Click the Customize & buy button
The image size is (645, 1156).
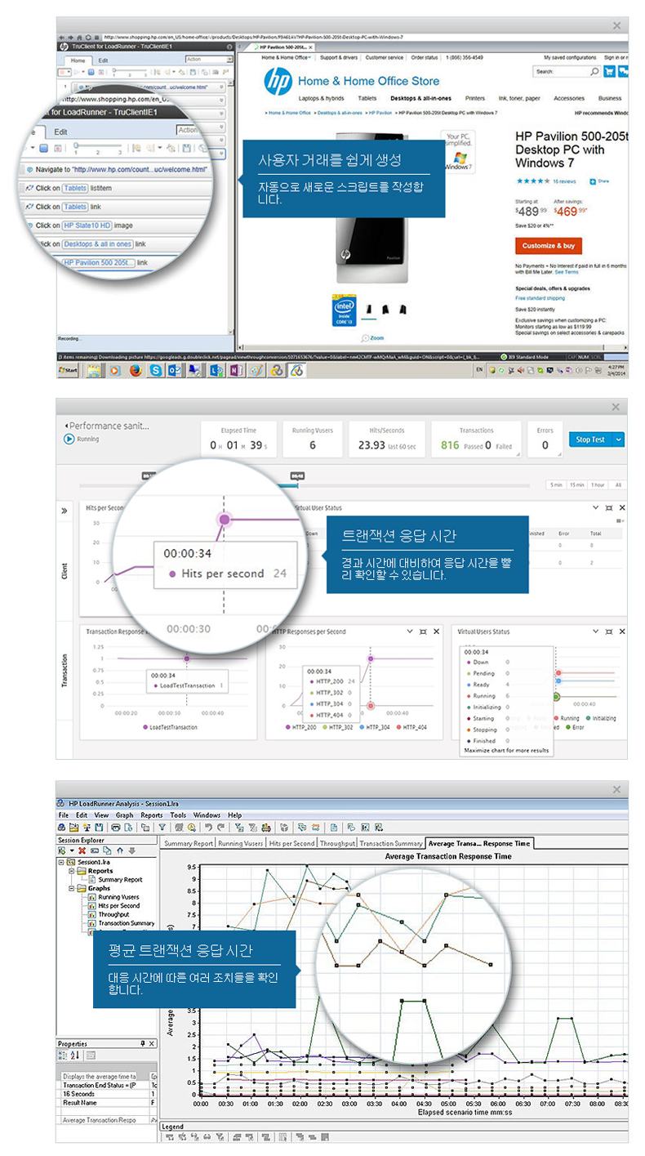click(x=548, y=245)
